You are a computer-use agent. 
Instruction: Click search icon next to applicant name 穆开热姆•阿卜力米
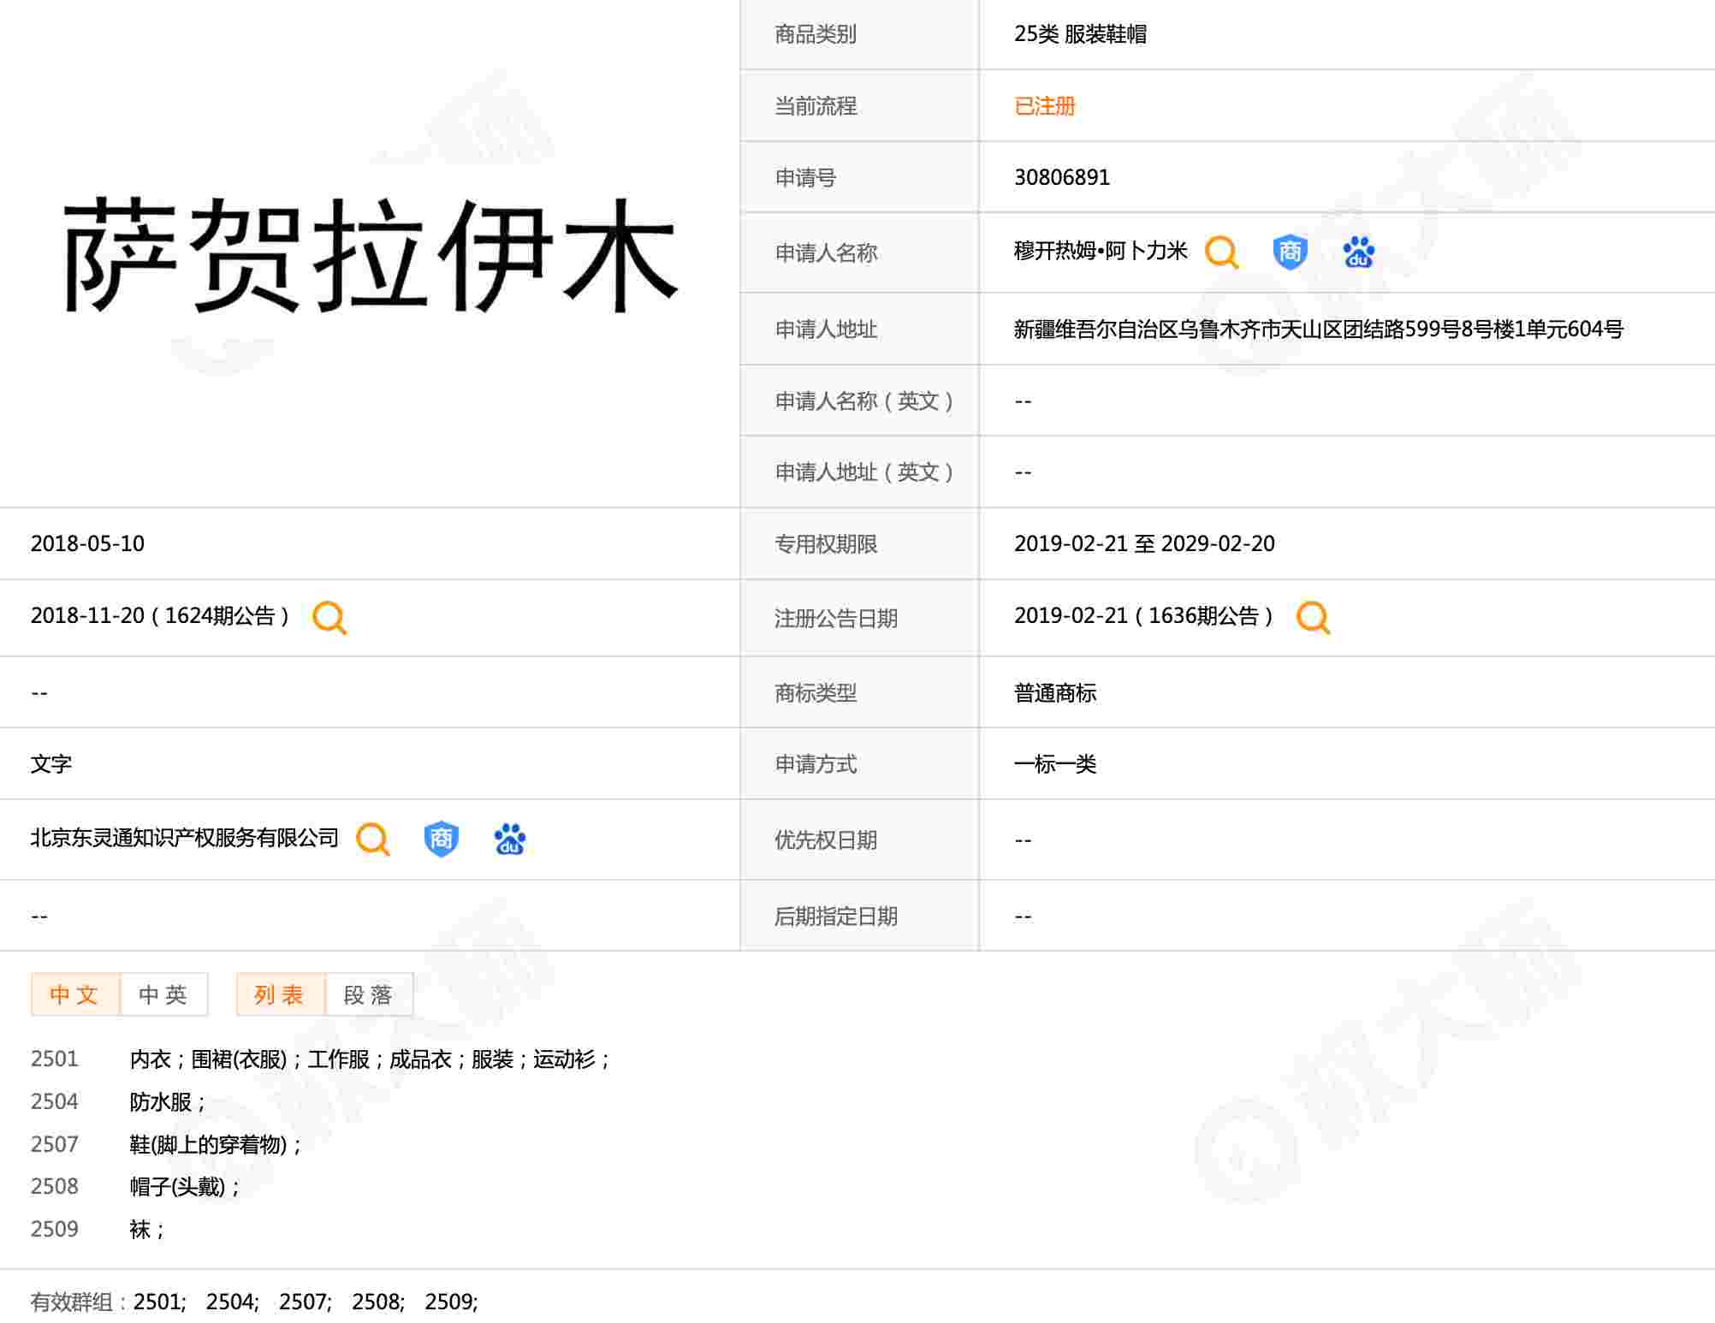point(1221,252)
